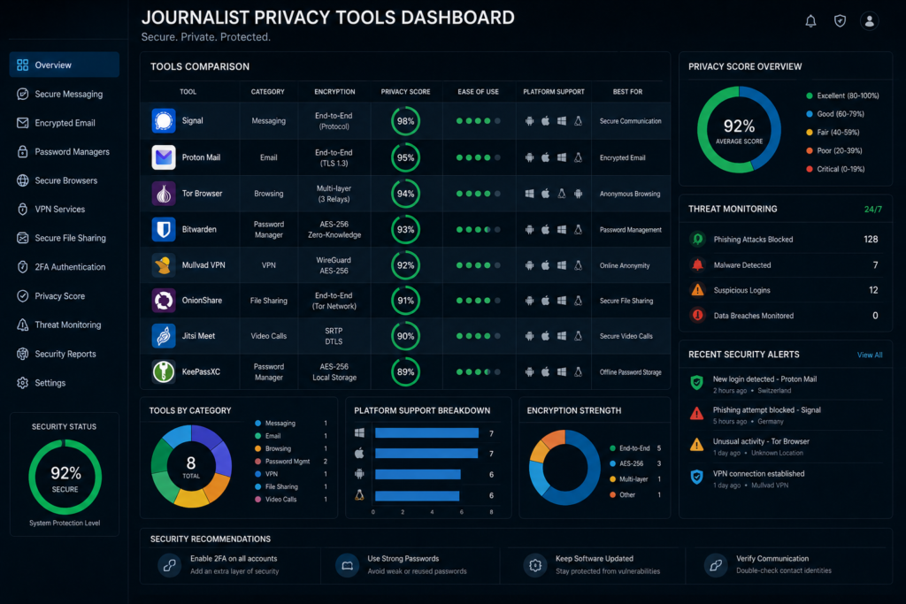906x604 pixels.
Task: Click the Jitsi Meet app icon
Action: click(x=164, y=336)
